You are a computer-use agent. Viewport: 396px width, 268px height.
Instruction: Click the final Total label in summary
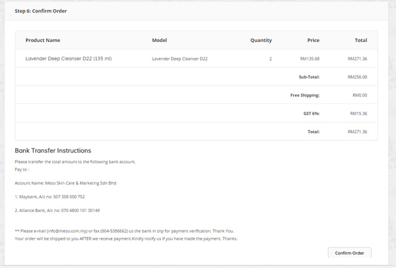point(313,132)
